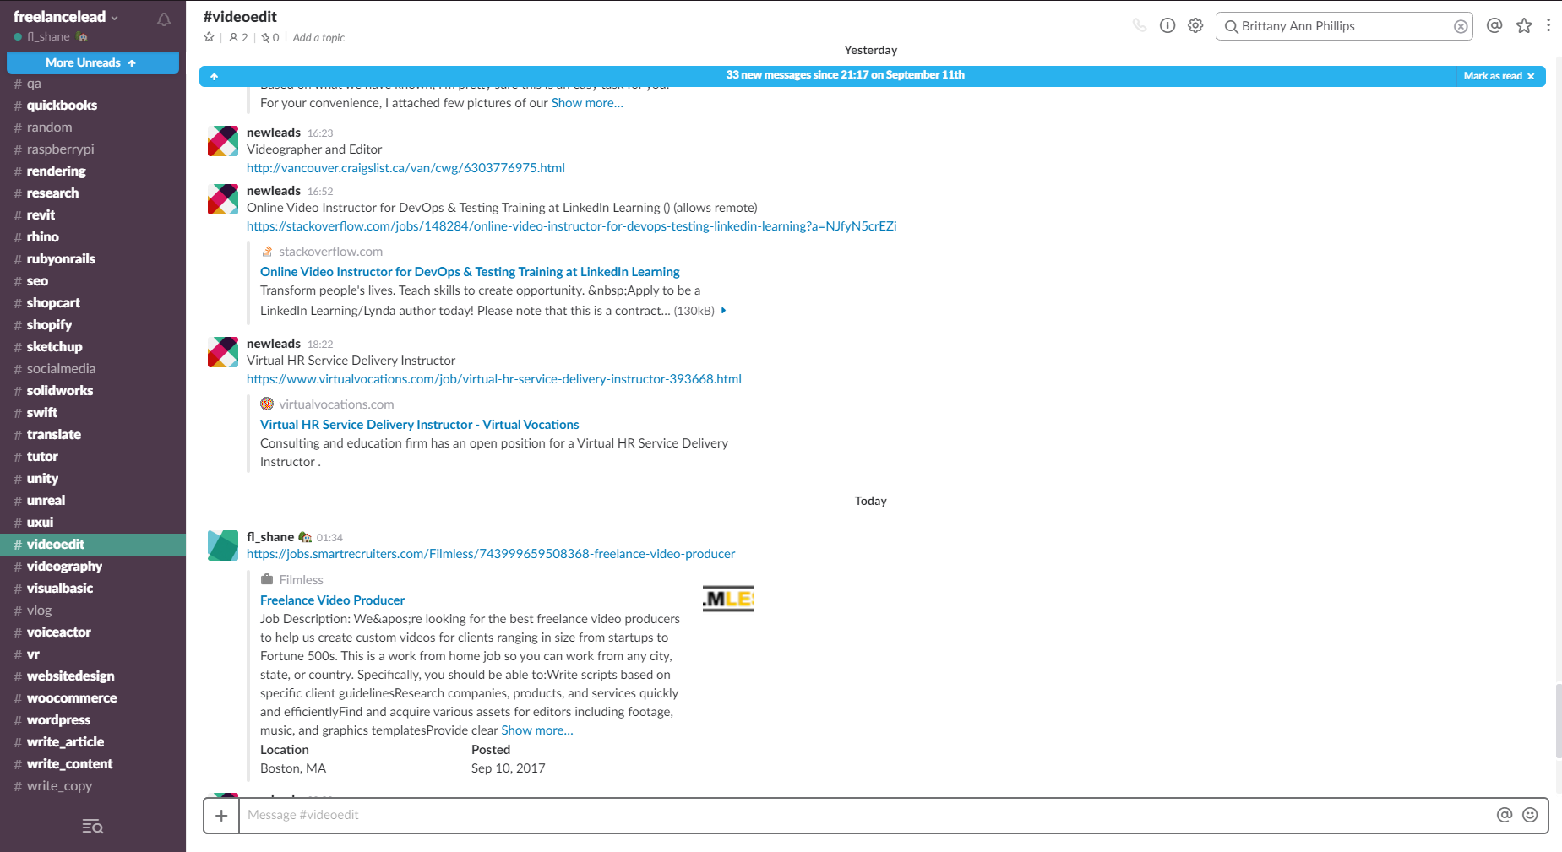Image resolution: width=1562 pixels, height=852 pixels.
Task: Switch to research channel
Action: 93,193
